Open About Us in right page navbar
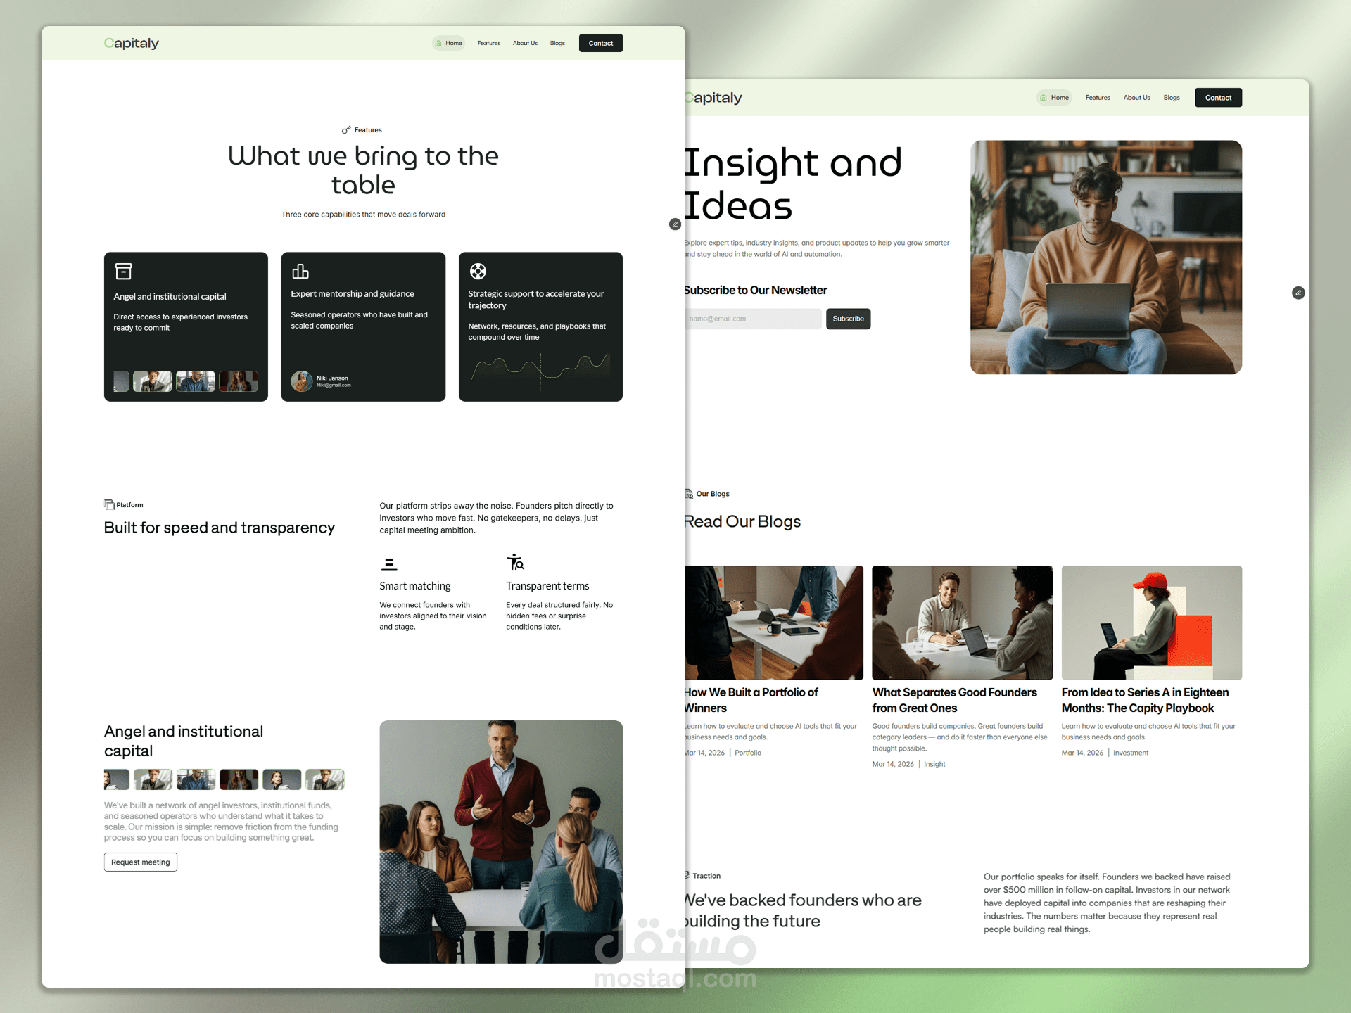This screenshot has height=1013, width=1351. click(x=1136, y=98)
